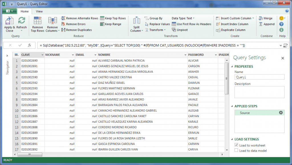This screenshot has width=292, height=165.
Task: Collapse the PROPERTIES section
Action: click(x=232, y=66)
